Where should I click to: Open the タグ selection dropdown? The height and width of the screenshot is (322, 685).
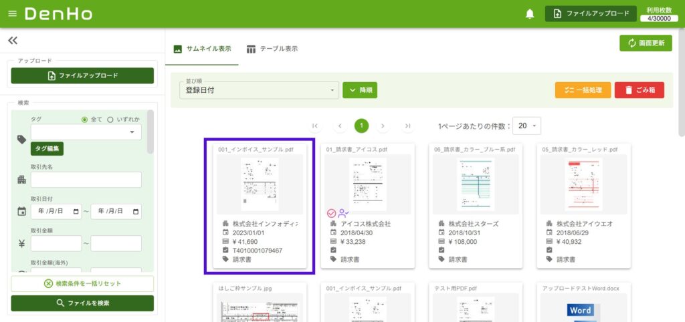(86, 132)
